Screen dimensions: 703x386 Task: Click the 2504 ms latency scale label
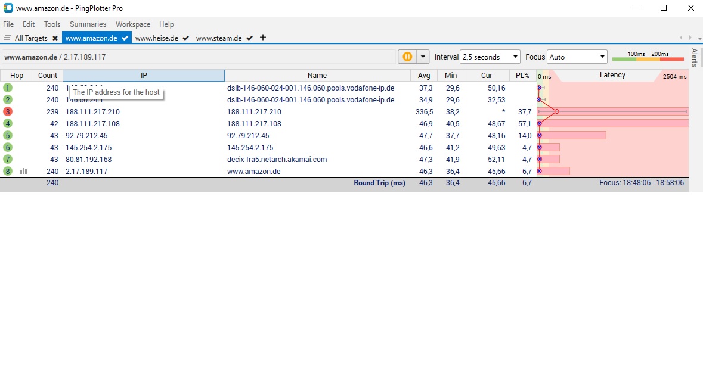(x=674, y=77)
